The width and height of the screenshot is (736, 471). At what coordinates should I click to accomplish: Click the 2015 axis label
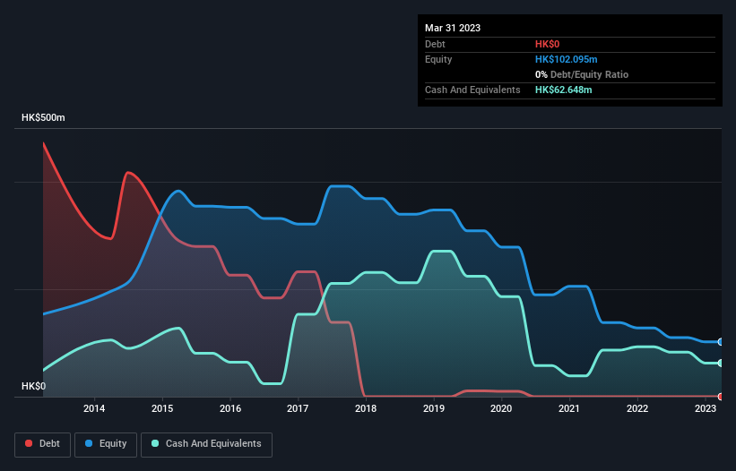(162, 408)
